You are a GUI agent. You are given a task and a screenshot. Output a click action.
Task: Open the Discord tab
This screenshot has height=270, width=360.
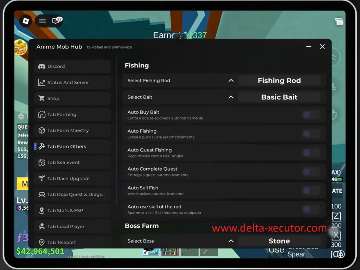[72, 66]
